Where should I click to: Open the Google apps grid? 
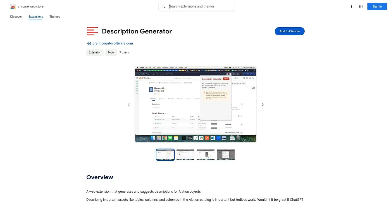click(x=361, y=7)
